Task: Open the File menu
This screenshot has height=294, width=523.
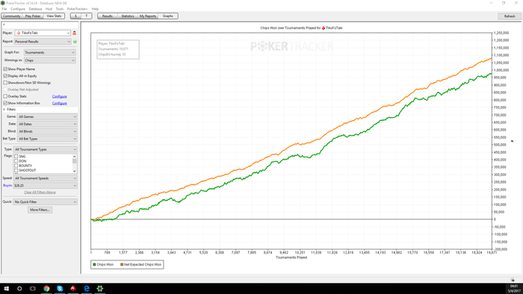Action: click(x=4, y=9)
